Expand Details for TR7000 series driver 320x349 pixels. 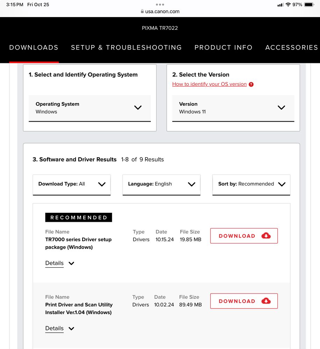click(60, 263)
